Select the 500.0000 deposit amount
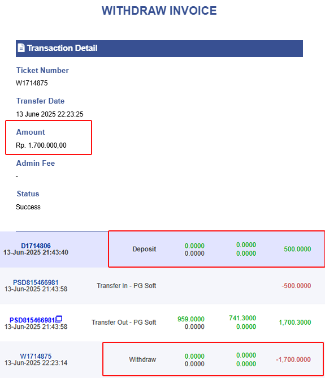This screenshot has height=378, width=325. [x=297, y=249]
